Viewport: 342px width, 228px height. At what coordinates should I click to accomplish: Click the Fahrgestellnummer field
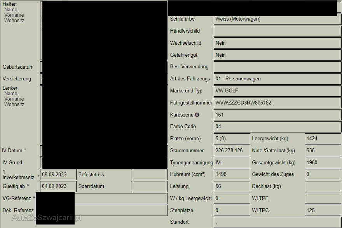pyautogui.click(x=277, y=103)
